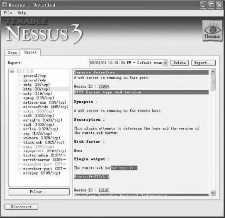
Task: Select http (80/tcp) entry
Action: [37, 89]
